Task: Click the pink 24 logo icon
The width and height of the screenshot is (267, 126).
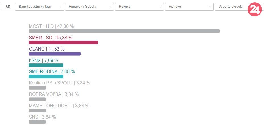Action: coord(254,10)
